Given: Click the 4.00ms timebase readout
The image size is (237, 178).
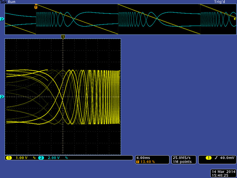Looking at the screenshot, I should (143, 158).
